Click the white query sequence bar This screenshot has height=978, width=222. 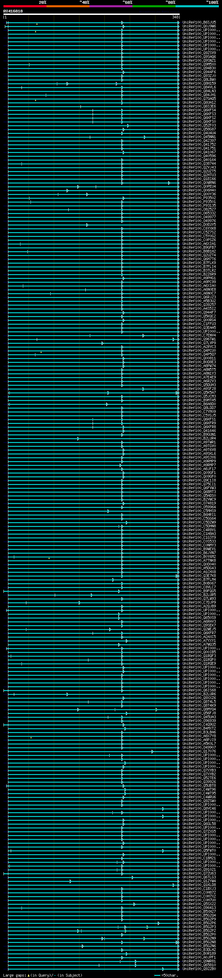[92, 15]
